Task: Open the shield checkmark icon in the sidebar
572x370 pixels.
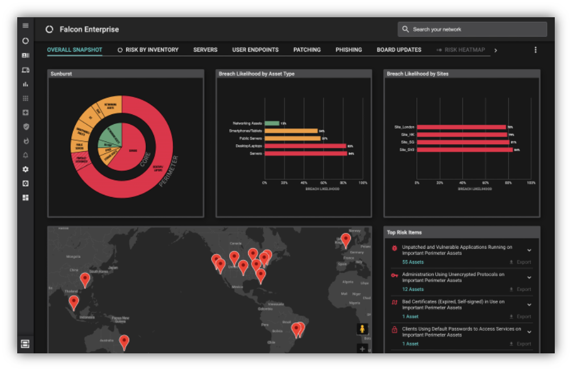Action: (25, 126)
